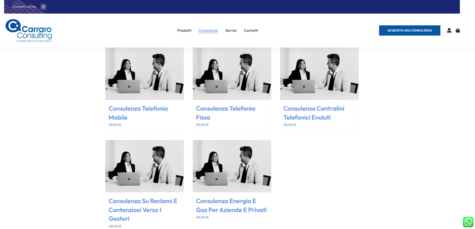Image resolution: width=475 pixels, height=229 pixels.
Task: Launch the WhatsApp chat icon
Action: click(468, 222)
